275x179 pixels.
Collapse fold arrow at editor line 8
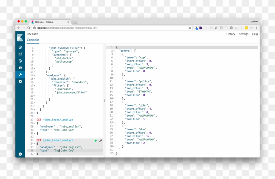coord(35,55)
